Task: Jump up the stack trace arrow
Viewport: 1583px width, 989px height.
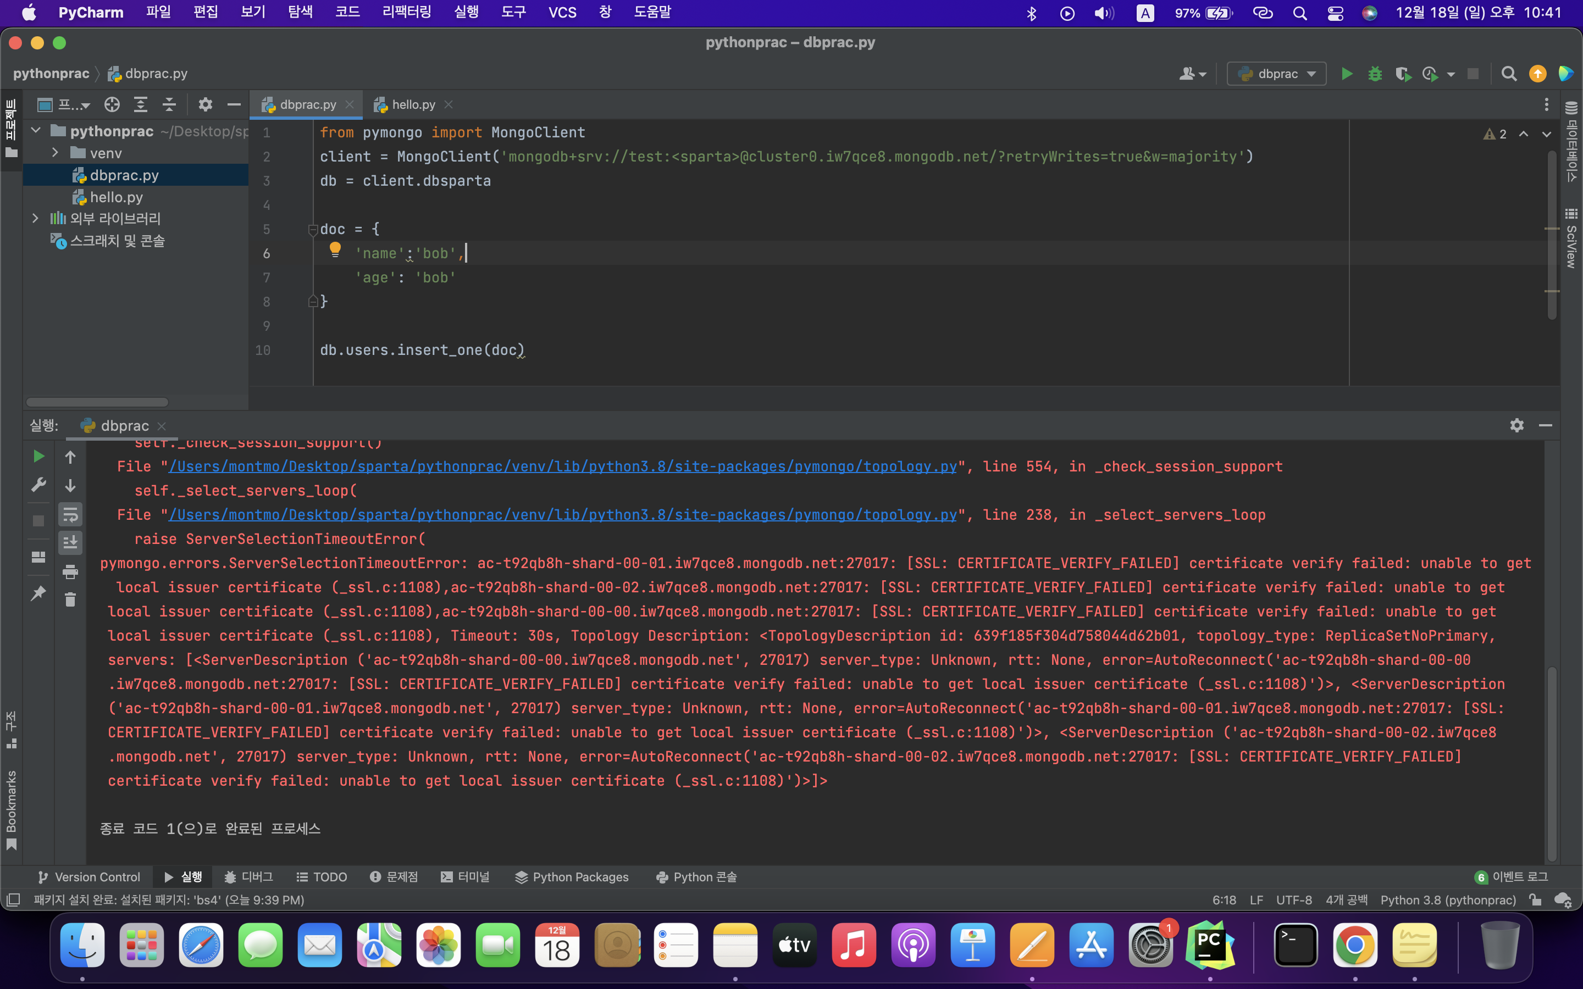Action: tap(70, 457)
